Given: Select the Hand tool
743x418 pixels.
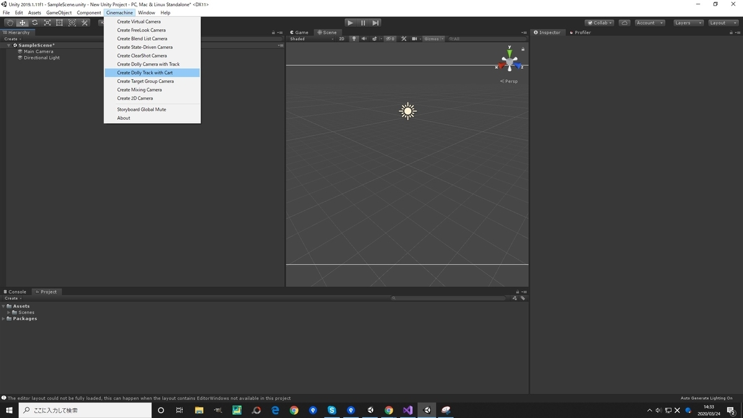Looking at the screenshot, I should tap(10, 23).
